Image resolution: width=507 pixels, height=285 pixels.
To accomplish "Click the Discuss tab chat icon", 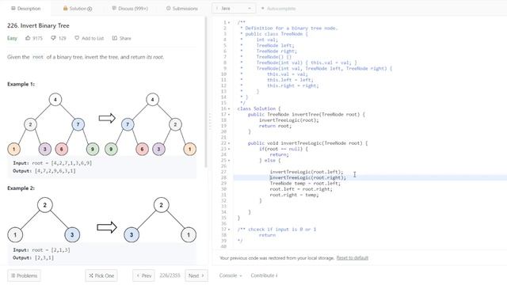I will click(114, 9).
